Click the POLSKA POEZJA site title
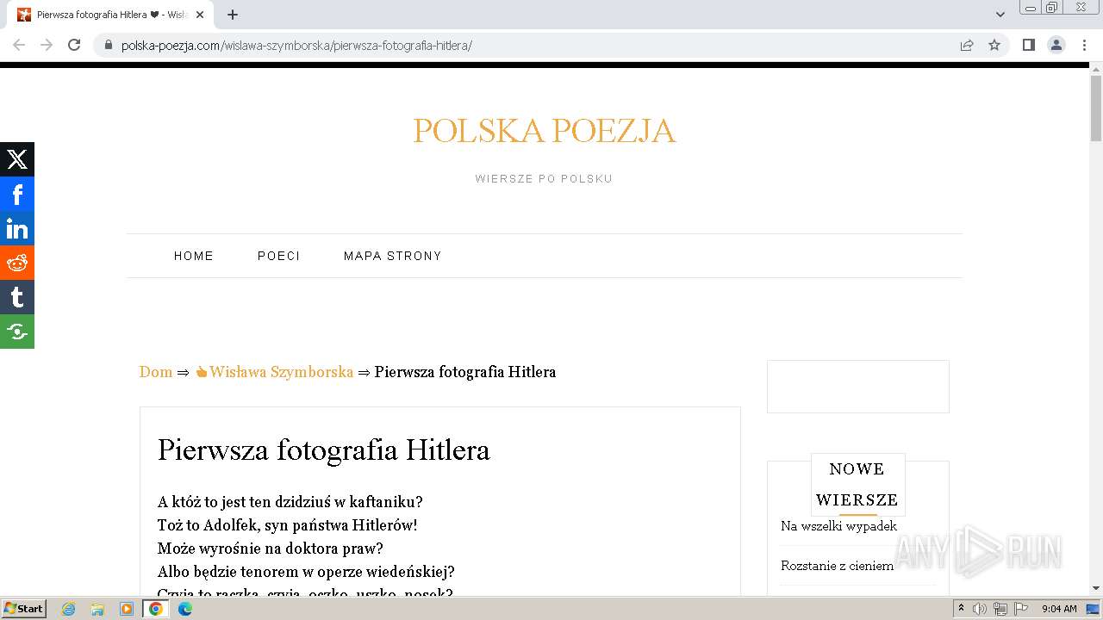The image size is (1103, 620). coord(544,132)
